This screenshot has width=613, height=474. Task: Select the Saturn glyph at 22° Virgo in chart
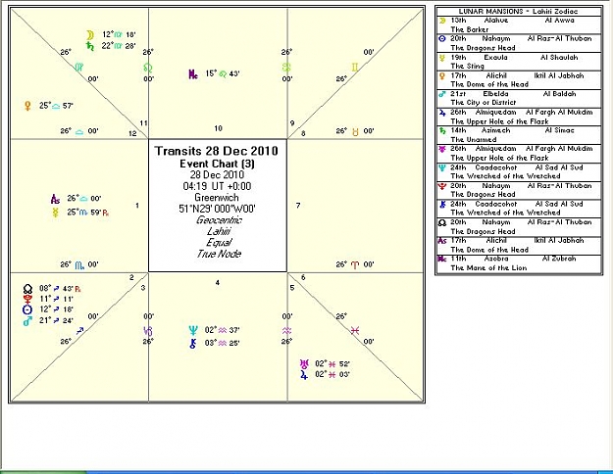coord(90,46)
